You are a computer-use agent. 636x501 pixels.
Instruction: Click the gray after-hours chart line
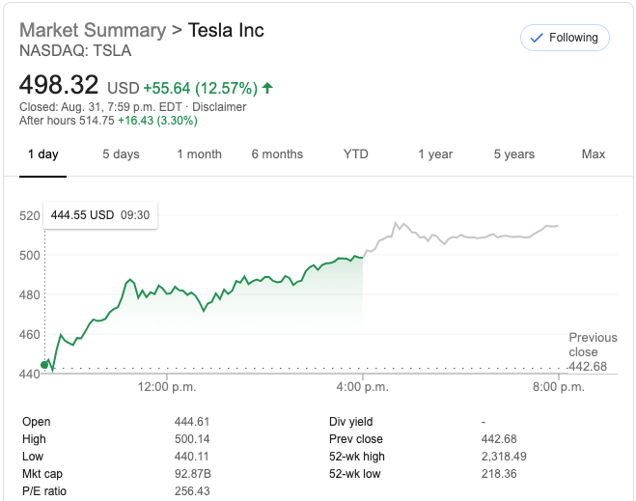click(x=463, y=237)
